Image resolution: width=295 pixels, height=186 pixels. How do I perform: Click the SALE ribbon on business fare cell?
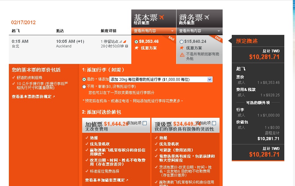(x=218, y=38)
